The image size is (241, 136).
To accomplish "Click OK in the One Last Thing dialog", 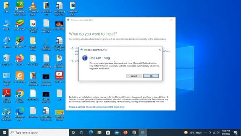I will tap(151, 76).
